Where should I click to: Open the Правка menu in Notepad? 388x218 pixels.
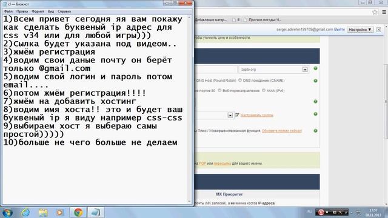click(22, 12)
